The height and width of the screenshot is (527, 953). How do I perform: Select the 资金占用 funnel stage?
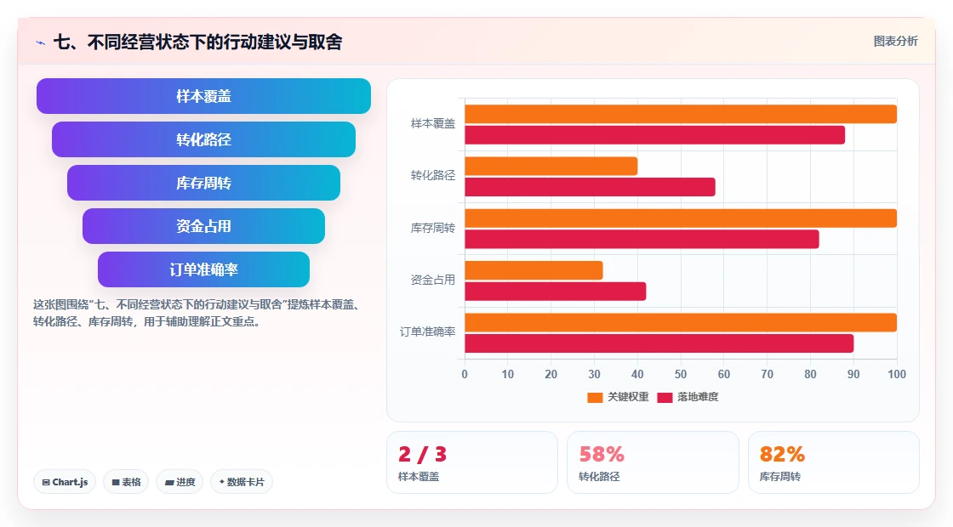point(203,226)
